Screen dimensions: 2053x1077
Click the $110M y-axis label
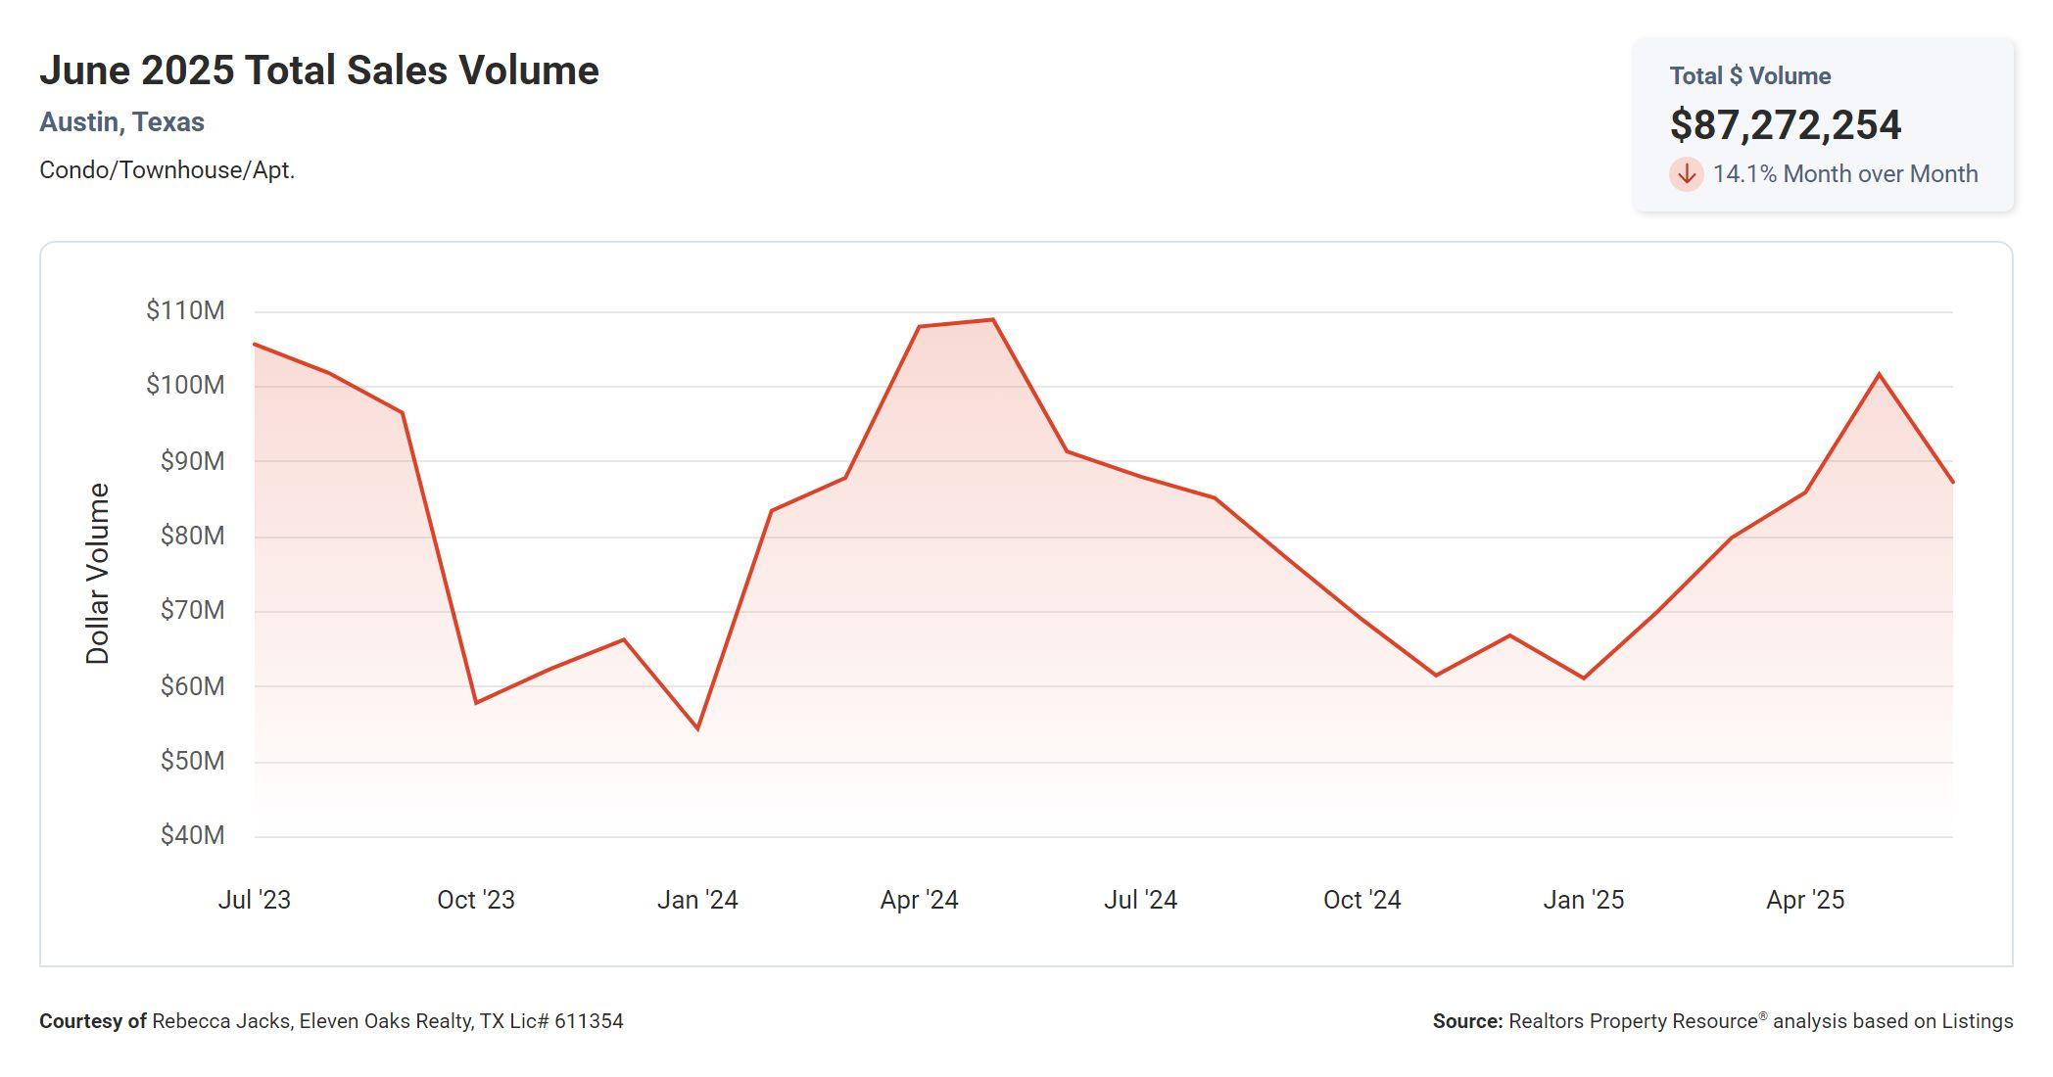[x=185, y=310]
